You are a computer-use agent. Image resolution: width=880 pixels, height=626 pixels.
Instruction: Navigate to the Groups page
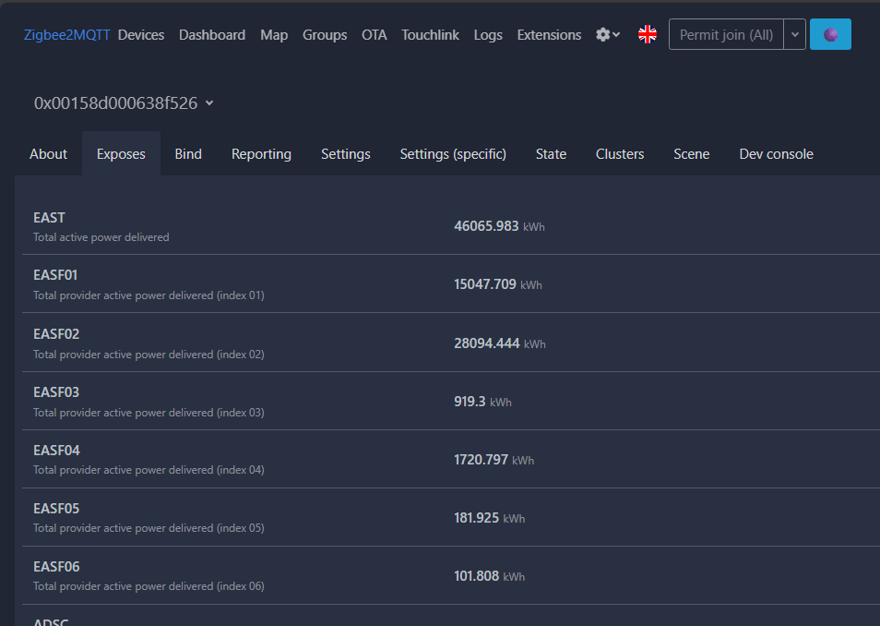pos(325,35)
